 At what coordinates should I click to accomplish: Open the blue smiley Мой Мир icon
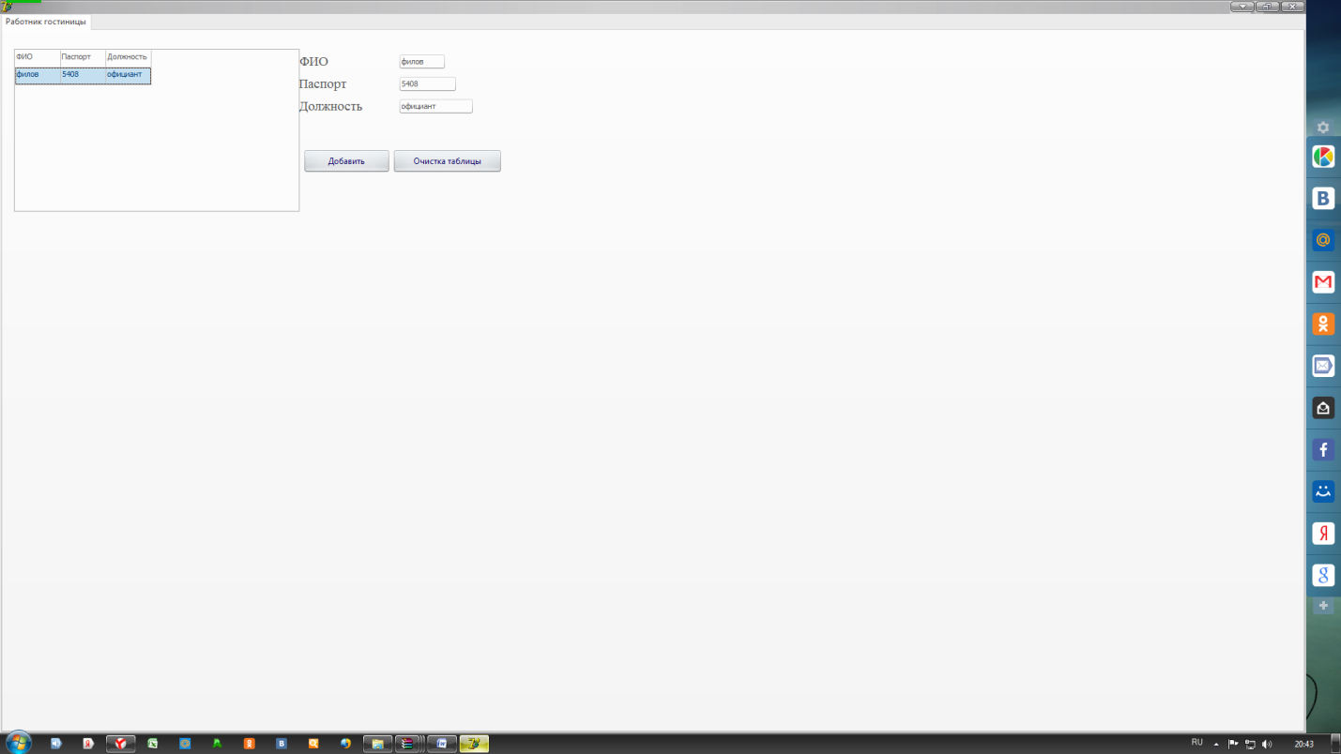[1323, 491]
